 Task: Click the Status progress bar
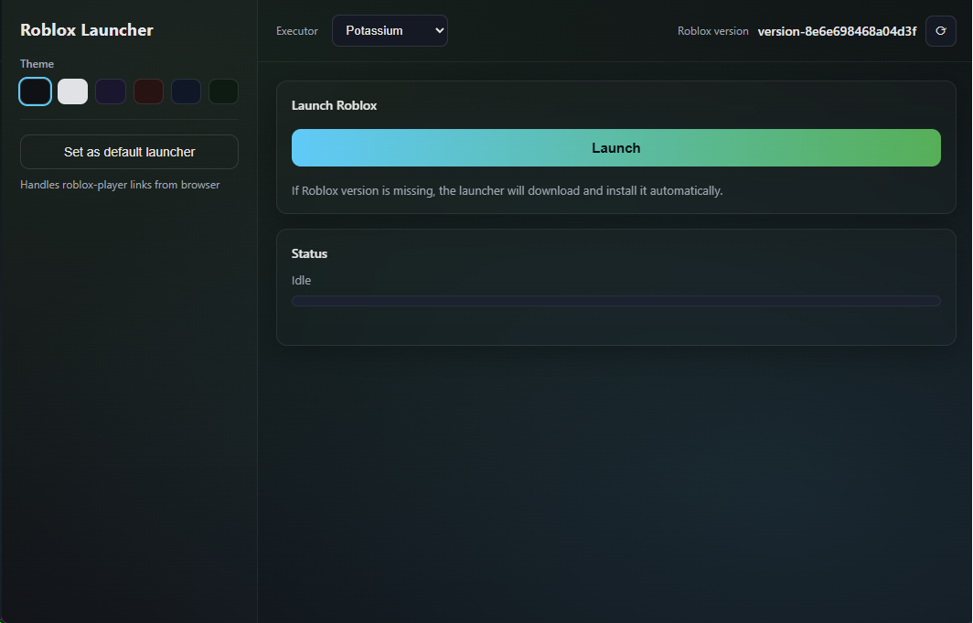615,300
